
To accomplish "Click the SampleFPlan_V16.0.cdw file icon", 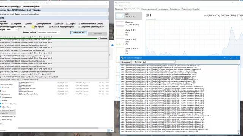I will click(19, 94).
